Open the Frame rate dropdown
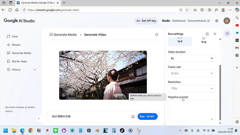The height and width of the screenshot is (135, 240). (x=192, y=74)
